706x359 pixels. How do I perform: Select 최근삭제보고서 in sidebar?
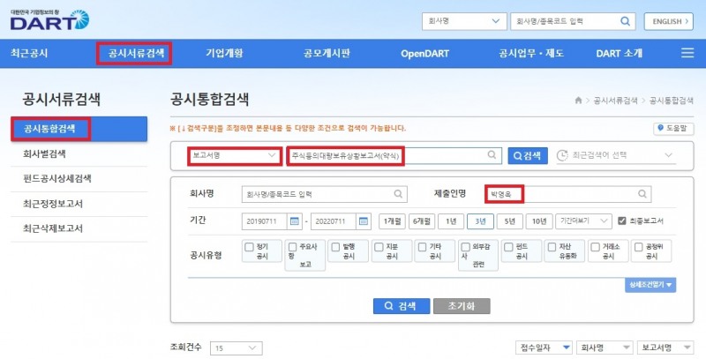(x=79, y=228)
